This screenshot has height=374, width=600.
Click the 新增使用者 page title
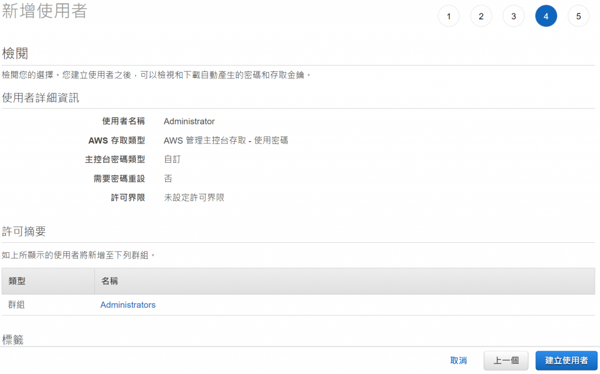coord(45,11)
